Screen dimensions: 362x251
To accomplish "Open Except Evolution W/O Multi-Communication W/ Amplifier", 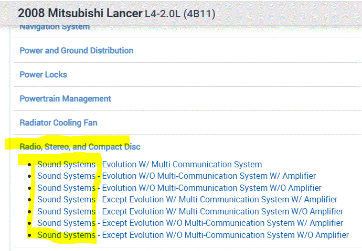I will (x=190, y=223).
